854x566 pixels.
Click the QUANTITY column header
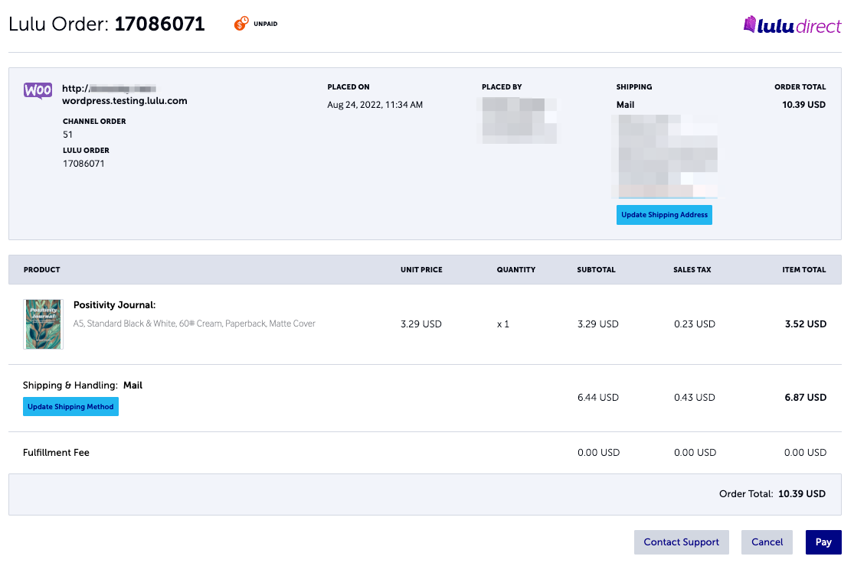point(515,270)
